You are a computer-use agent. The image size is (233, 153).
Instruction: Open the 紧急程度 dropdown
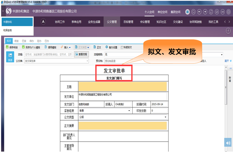pyautogui.click(x=129, y=111)
